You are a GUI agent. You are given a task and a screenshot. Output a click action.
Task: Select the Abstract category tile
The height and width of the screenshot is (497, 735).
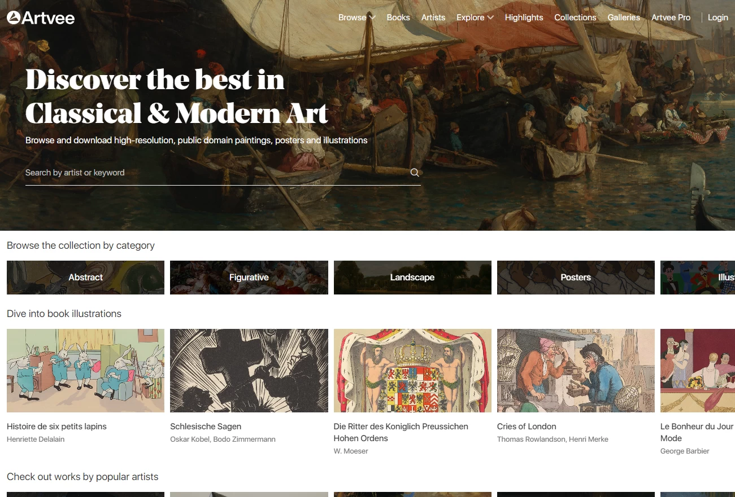[85, 278]
